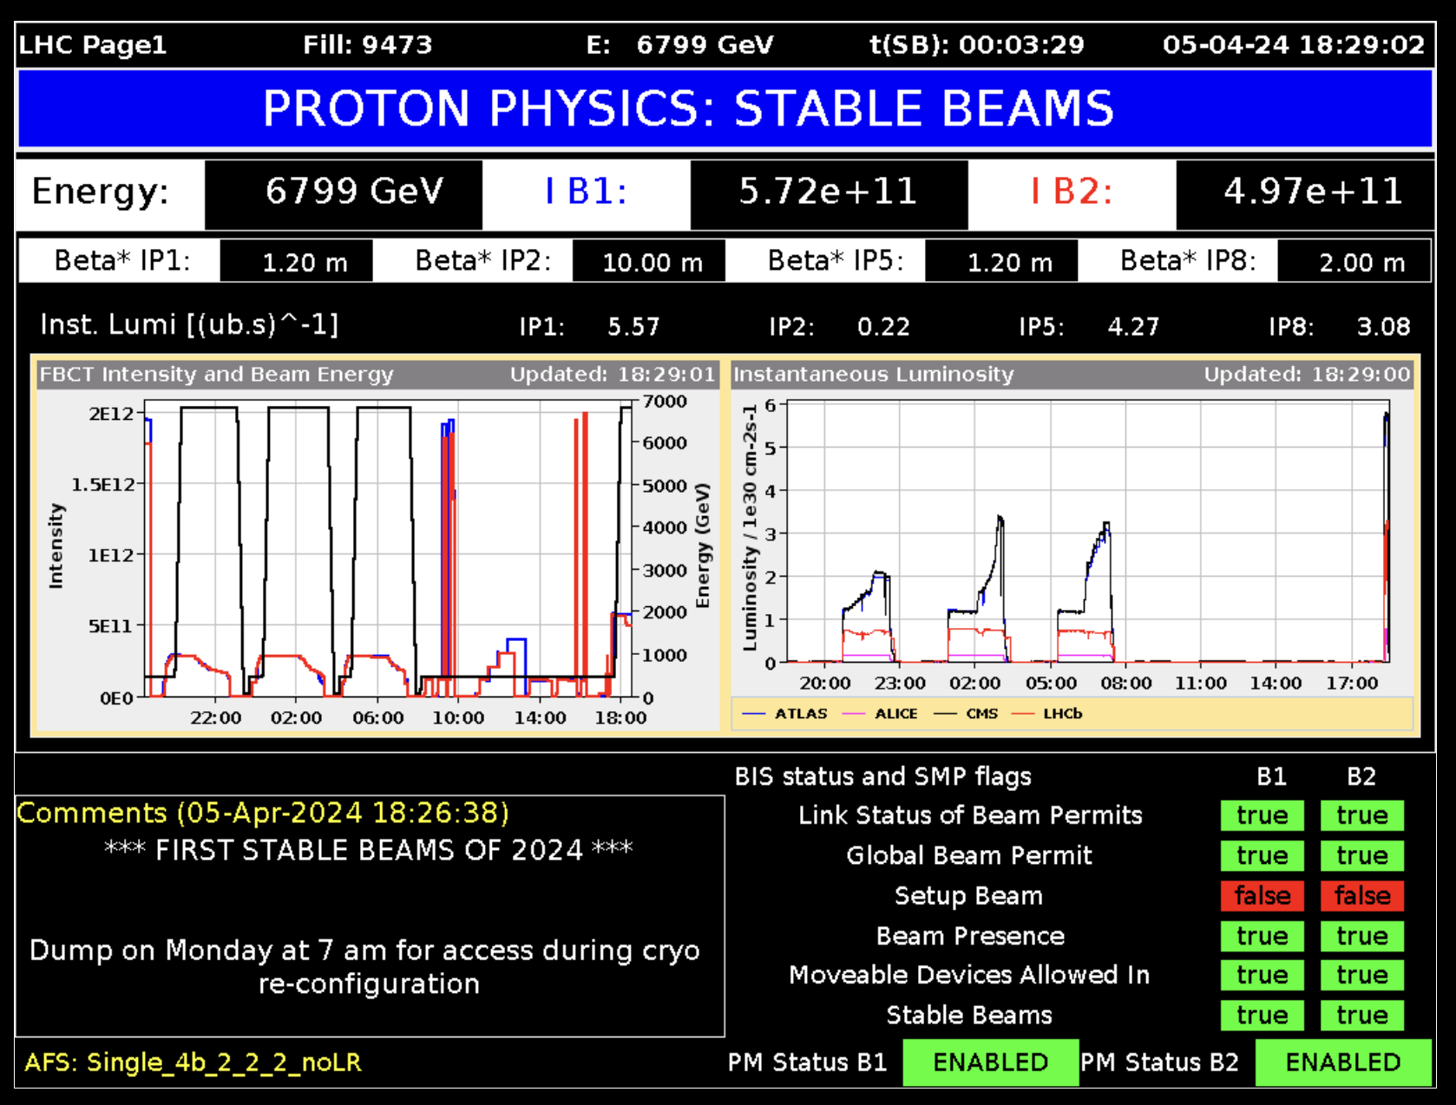Click the I B2 intensity value field

pos(1312,192)
